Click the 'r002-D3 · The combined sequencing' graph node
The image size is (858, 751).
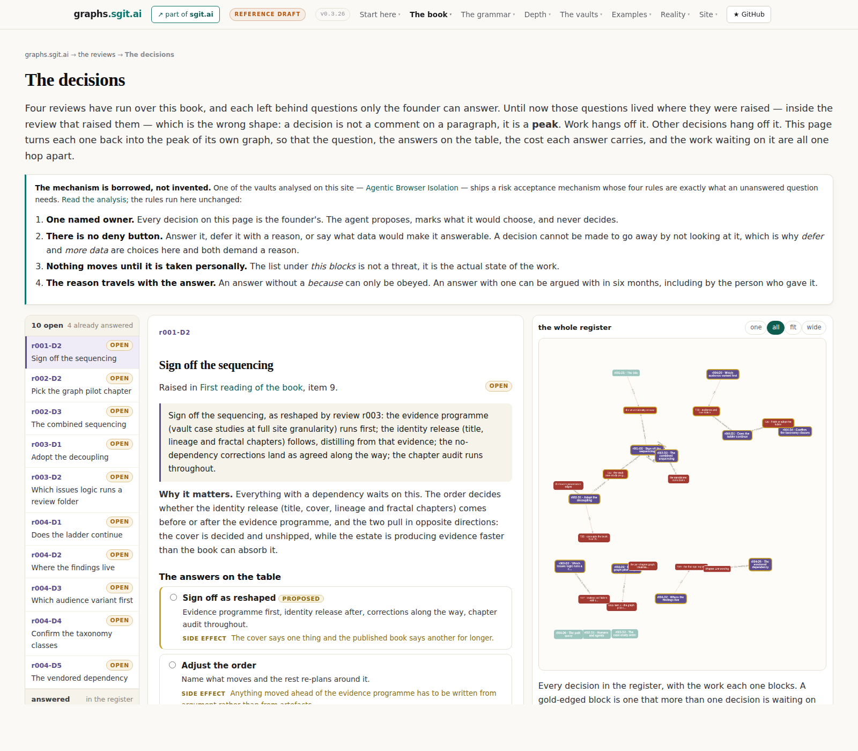pyautogui.click(x=667, y=456)
